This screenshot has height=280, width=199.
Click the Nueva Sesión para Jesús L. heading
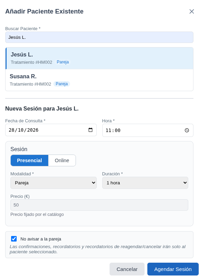tap(42, 108)
